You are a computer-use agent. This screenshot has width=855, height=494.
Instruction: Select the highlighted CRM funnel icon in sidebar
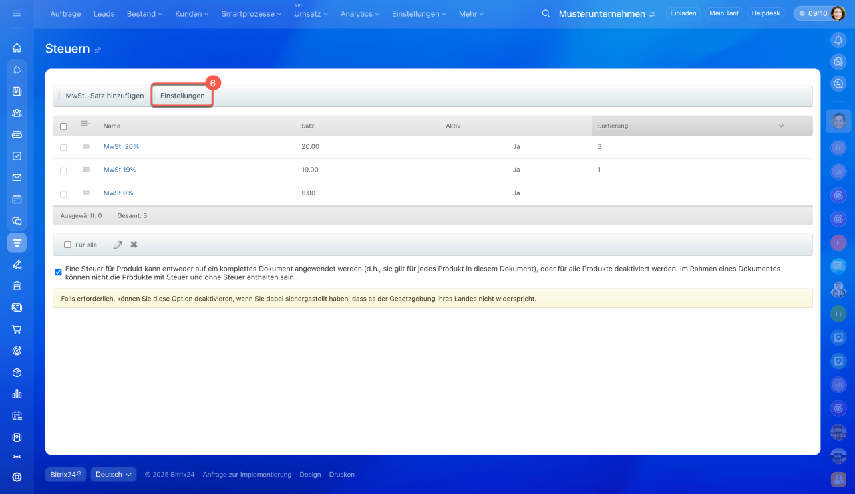pos(17,242)
